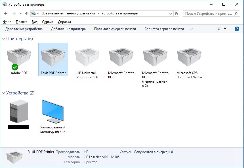Click the Производитель HP value
This screenshot has width=244, height=168.
pos(86,152)
